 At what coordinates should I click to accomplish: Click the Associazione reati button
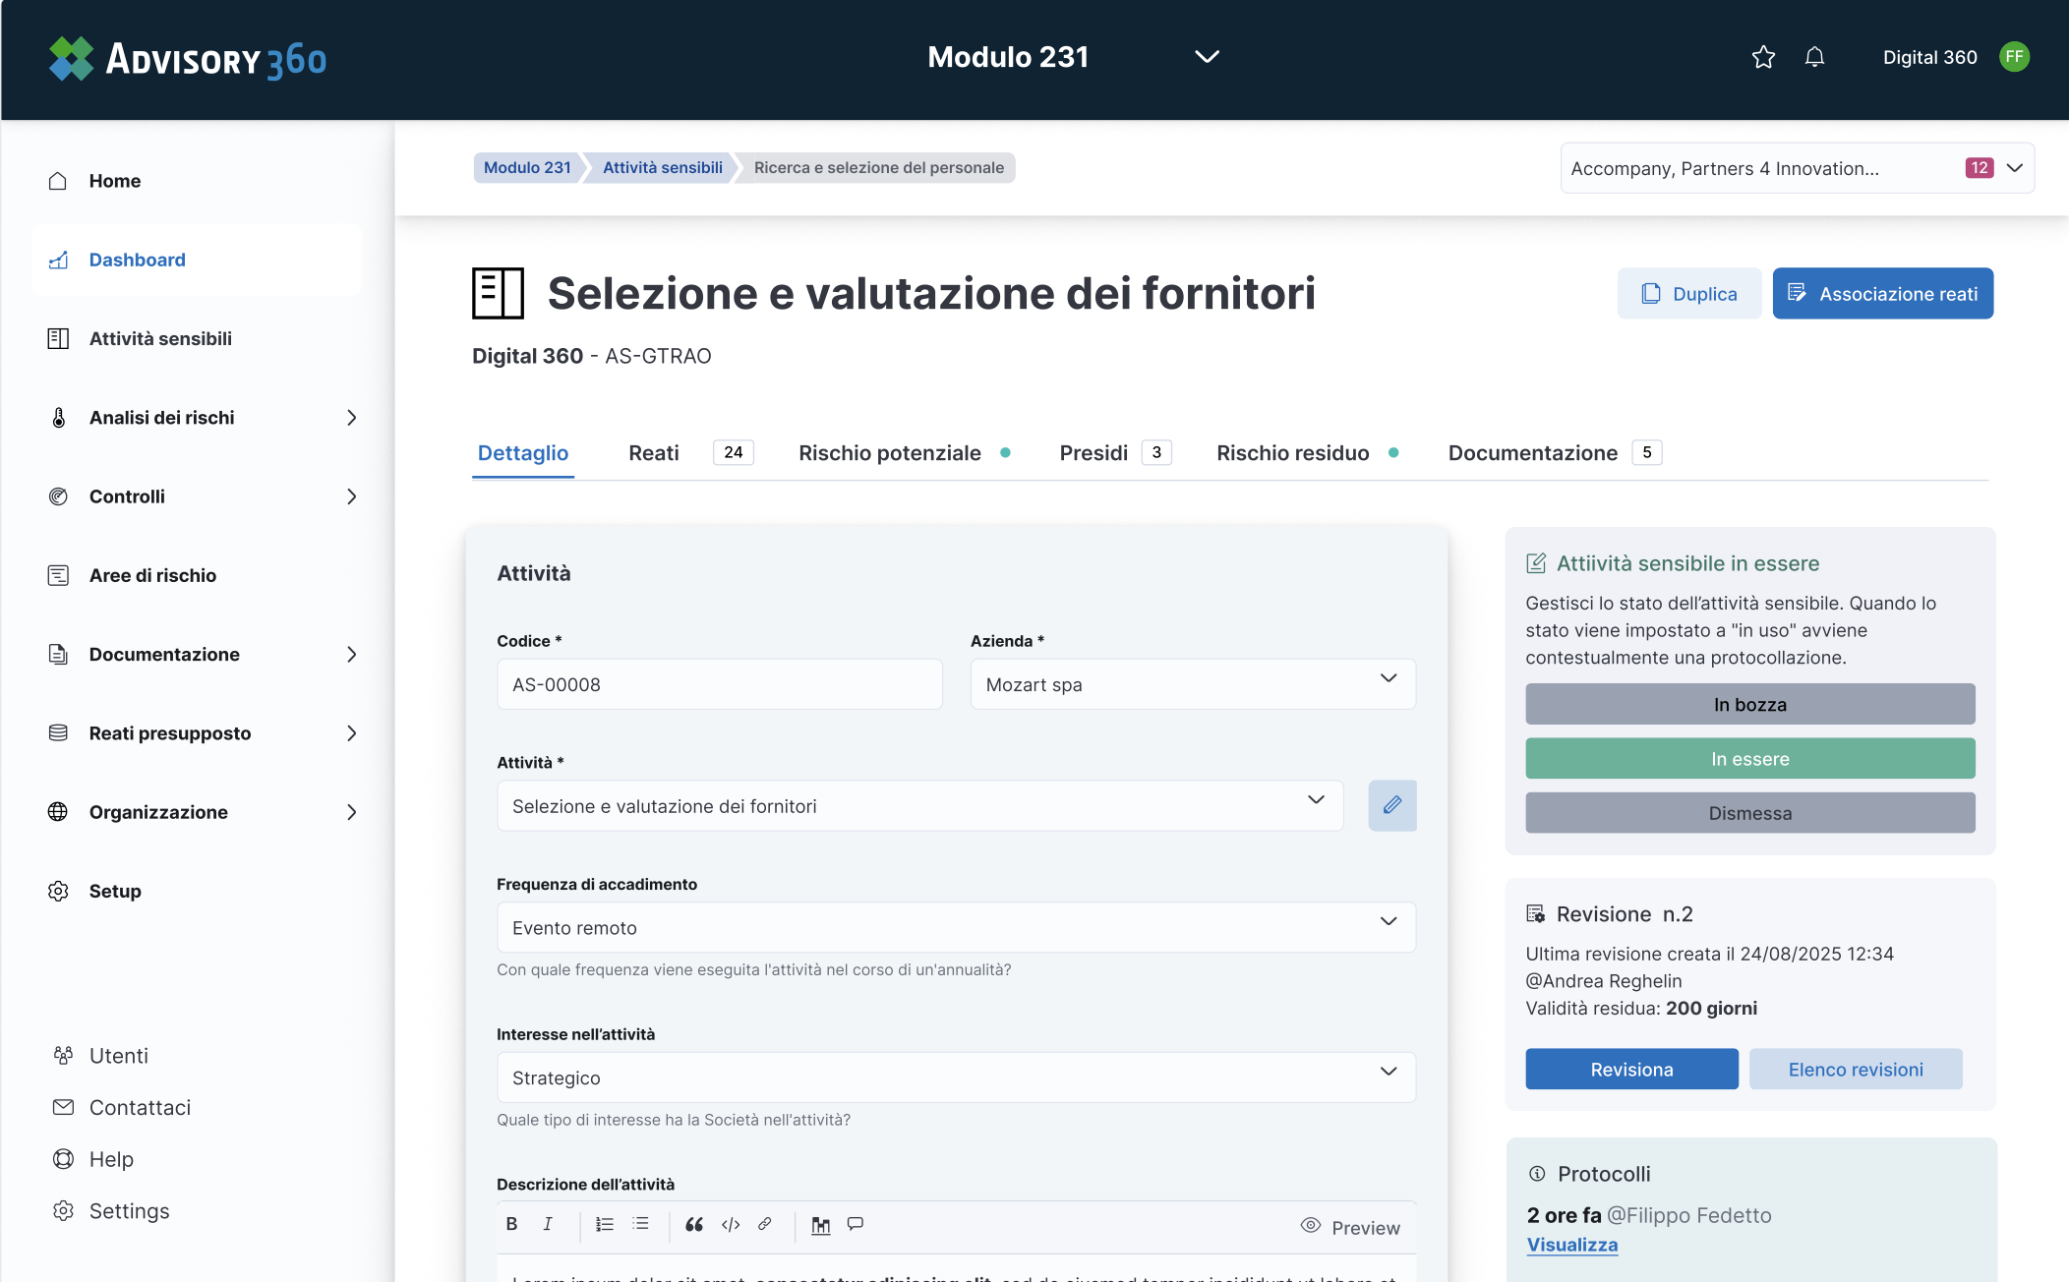coord(1882,294)
